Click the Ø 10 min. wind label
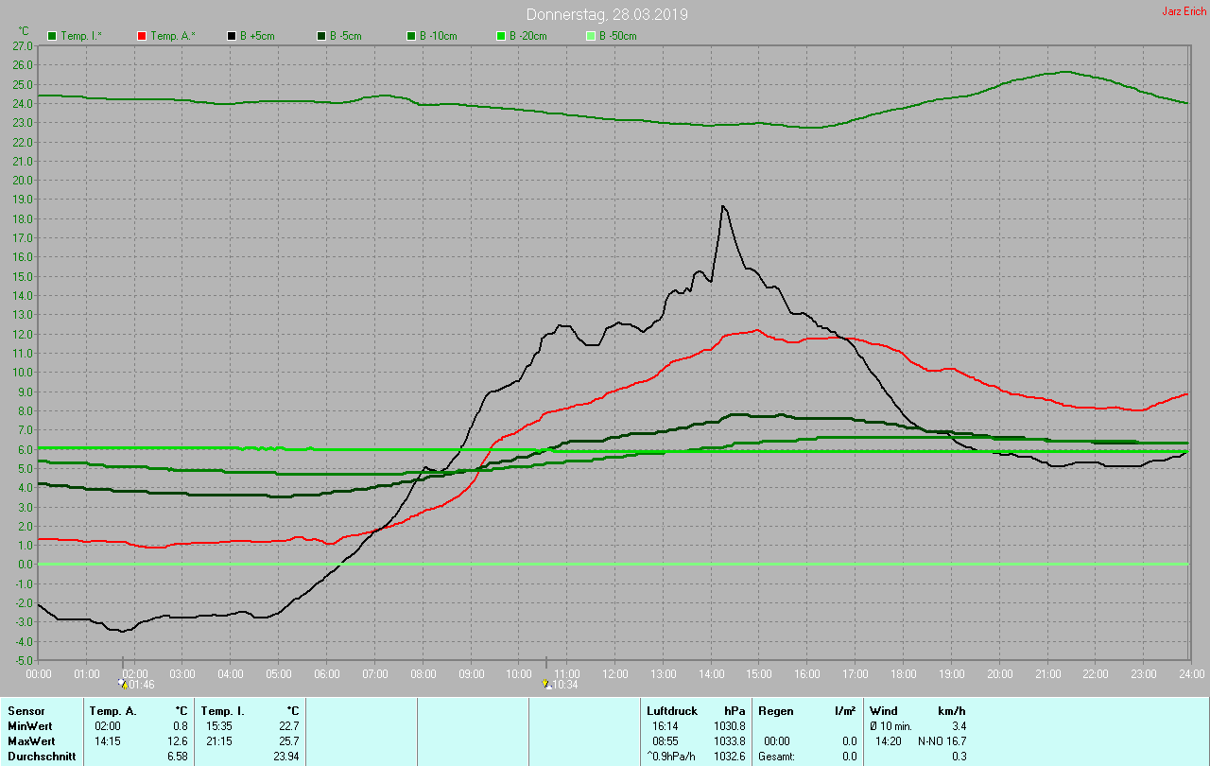Viewport: 1210px width, 766px height. tap(890, 725)
